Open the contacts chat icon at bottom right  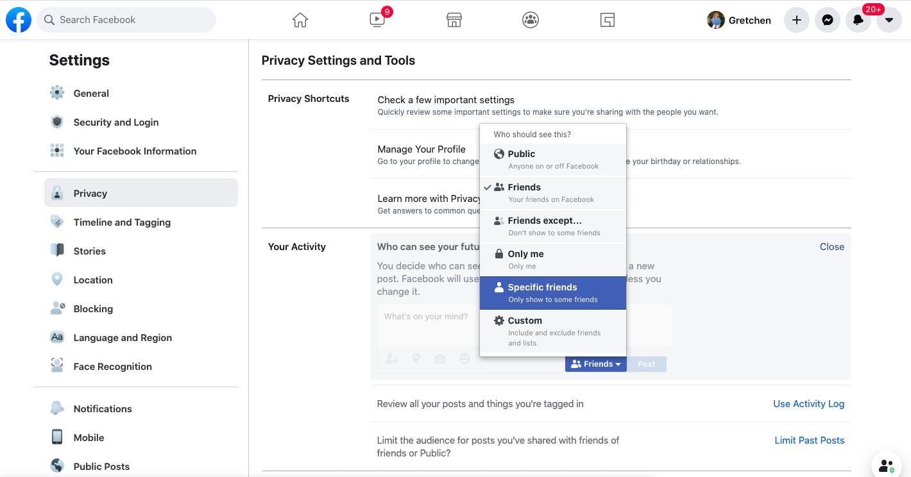[887, 466]
